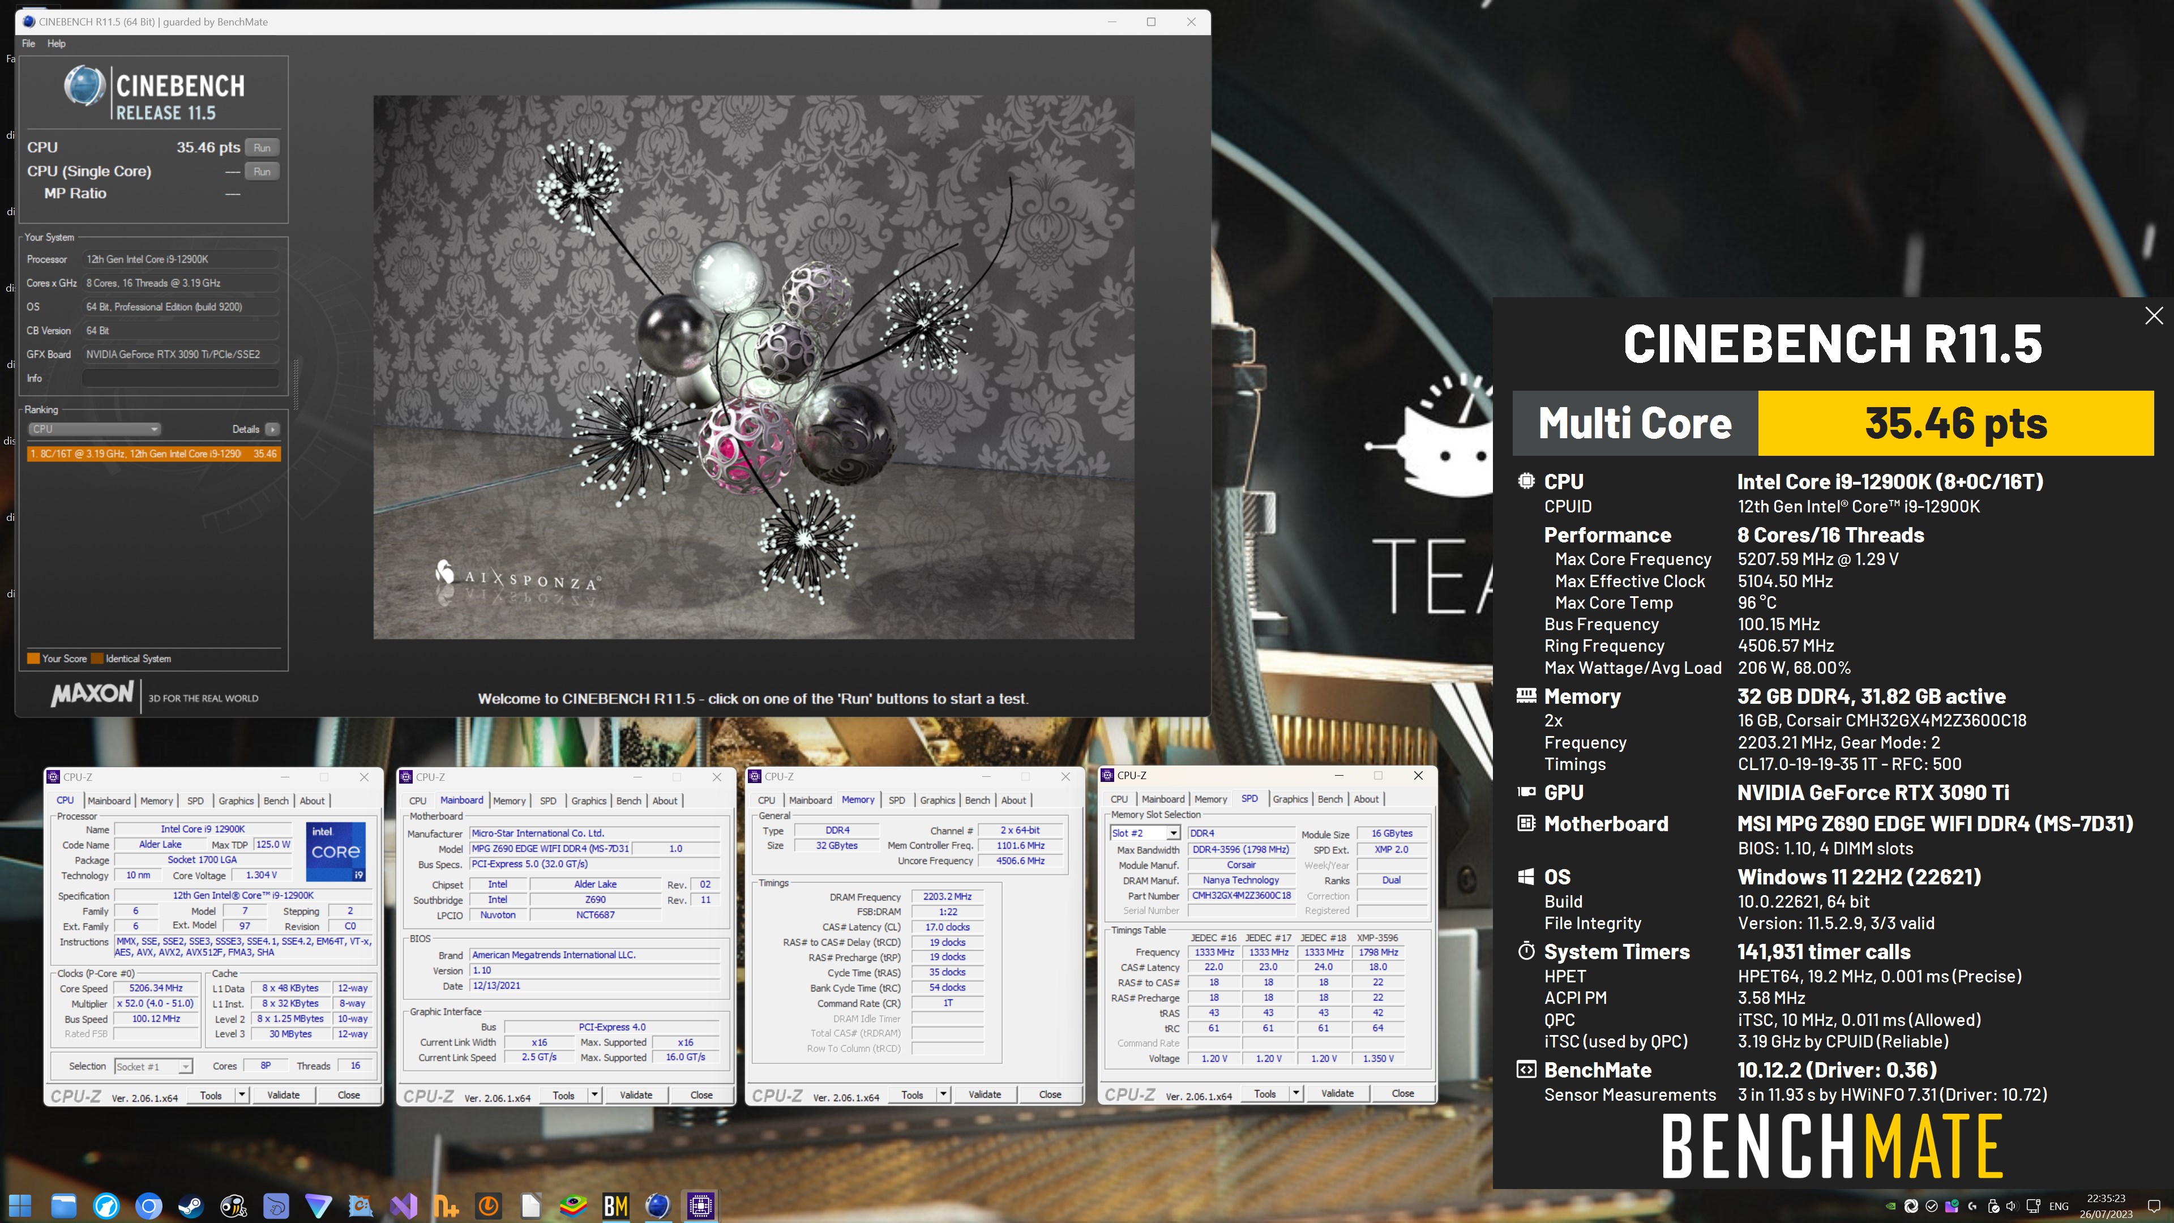Click Validate in the CPU-Z CPU-tab window
This screenshot has height=1223, width=2174.
[284, 1096]
